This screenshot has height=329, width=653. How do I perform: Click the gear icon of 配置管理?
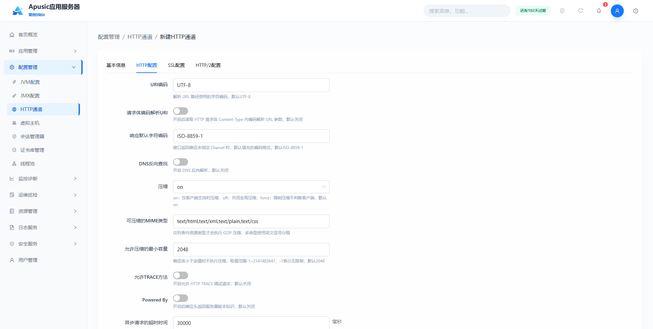[x=12, y=67]
